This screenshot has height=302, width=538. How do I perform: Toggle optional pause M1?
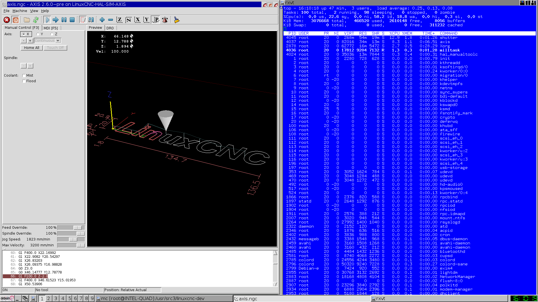pyautogui.click(x=91, y=20)
